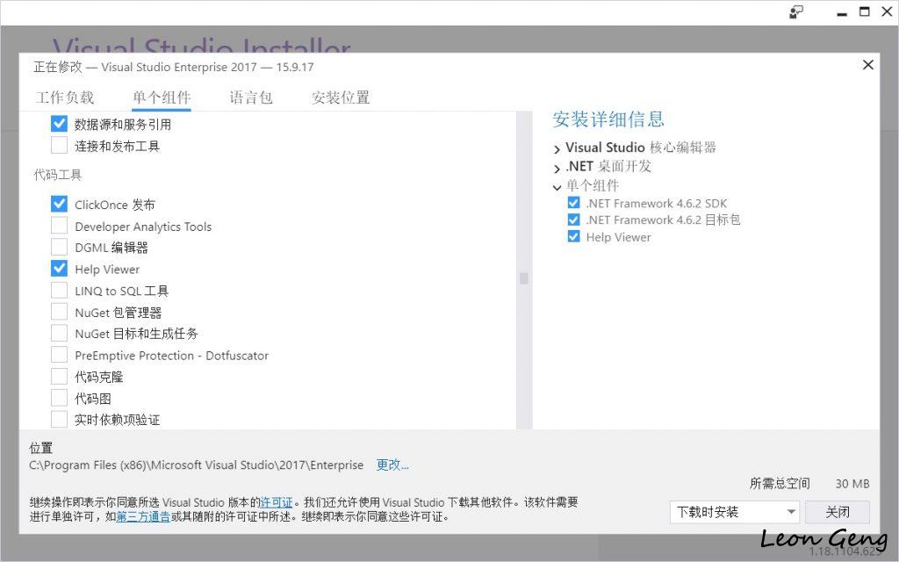Click the component list scrollbar thumb
This screenshot has width=899, height=562.
click(523, 278)
